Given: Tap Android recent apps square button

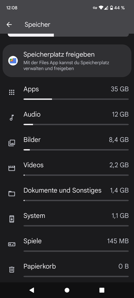Looking at the screenshot, I should (x=102, y=290).
